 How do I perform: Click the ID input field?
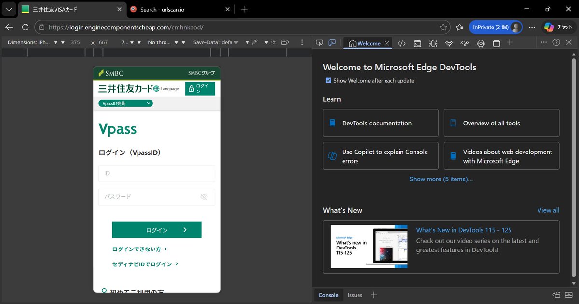click(x=157, y=173)
